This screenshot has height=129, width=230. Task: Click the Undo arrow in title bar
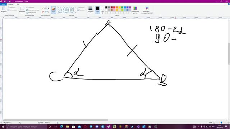pos(8,1)
